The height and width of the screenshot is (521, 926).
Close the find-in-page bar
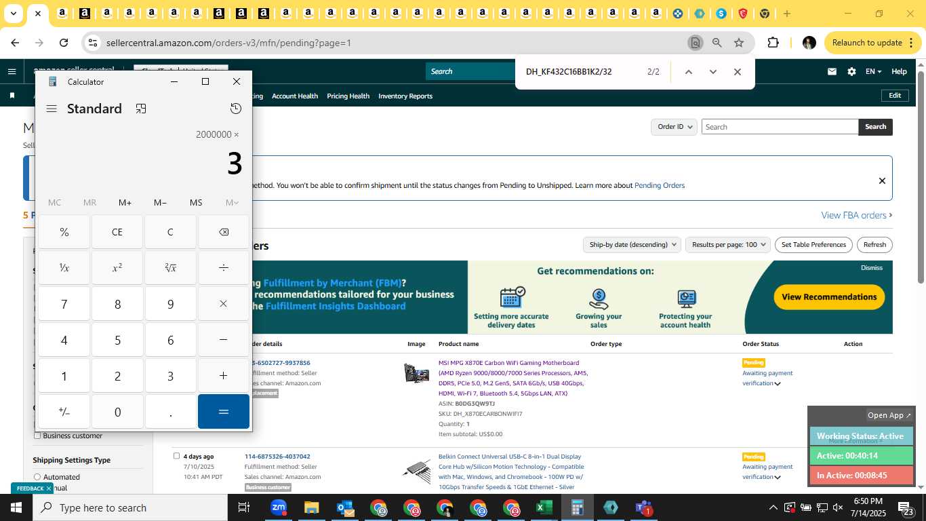738,72
